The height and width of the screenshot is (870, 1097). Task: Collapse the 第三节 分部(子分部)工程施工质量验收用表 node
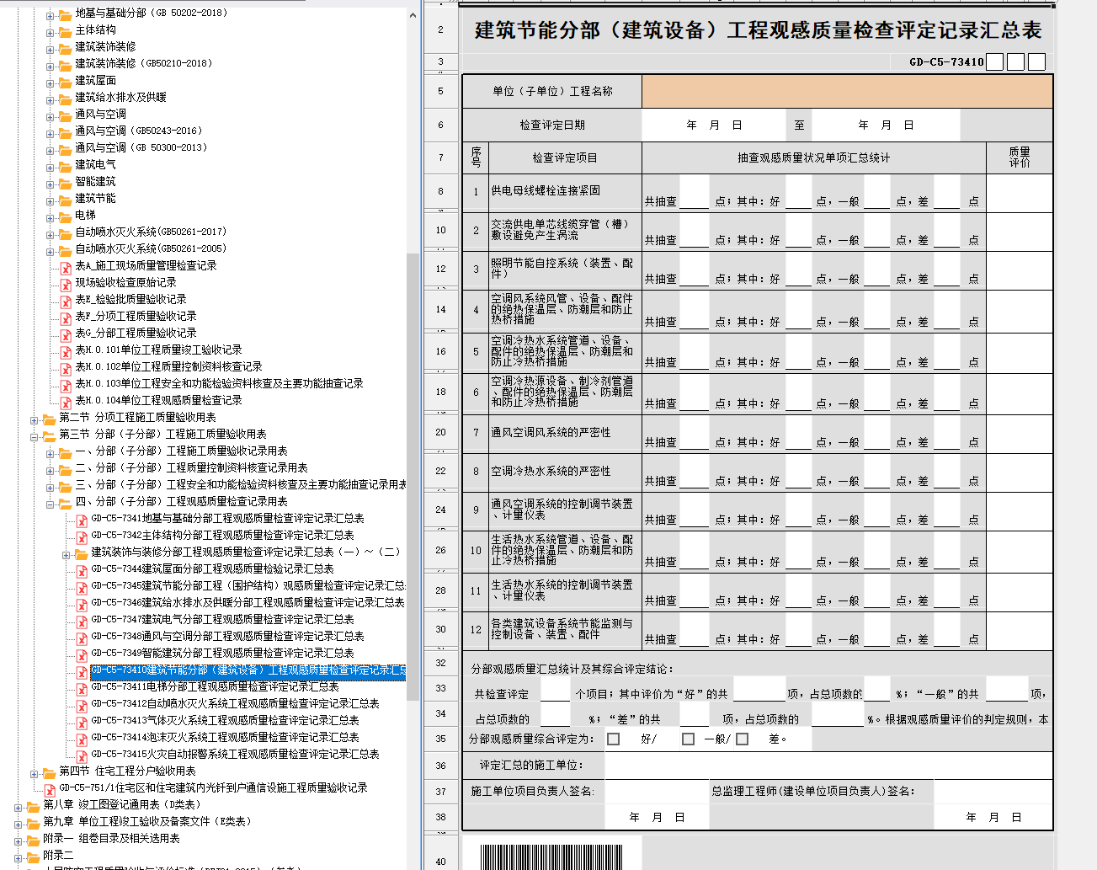tap(35, 435)
